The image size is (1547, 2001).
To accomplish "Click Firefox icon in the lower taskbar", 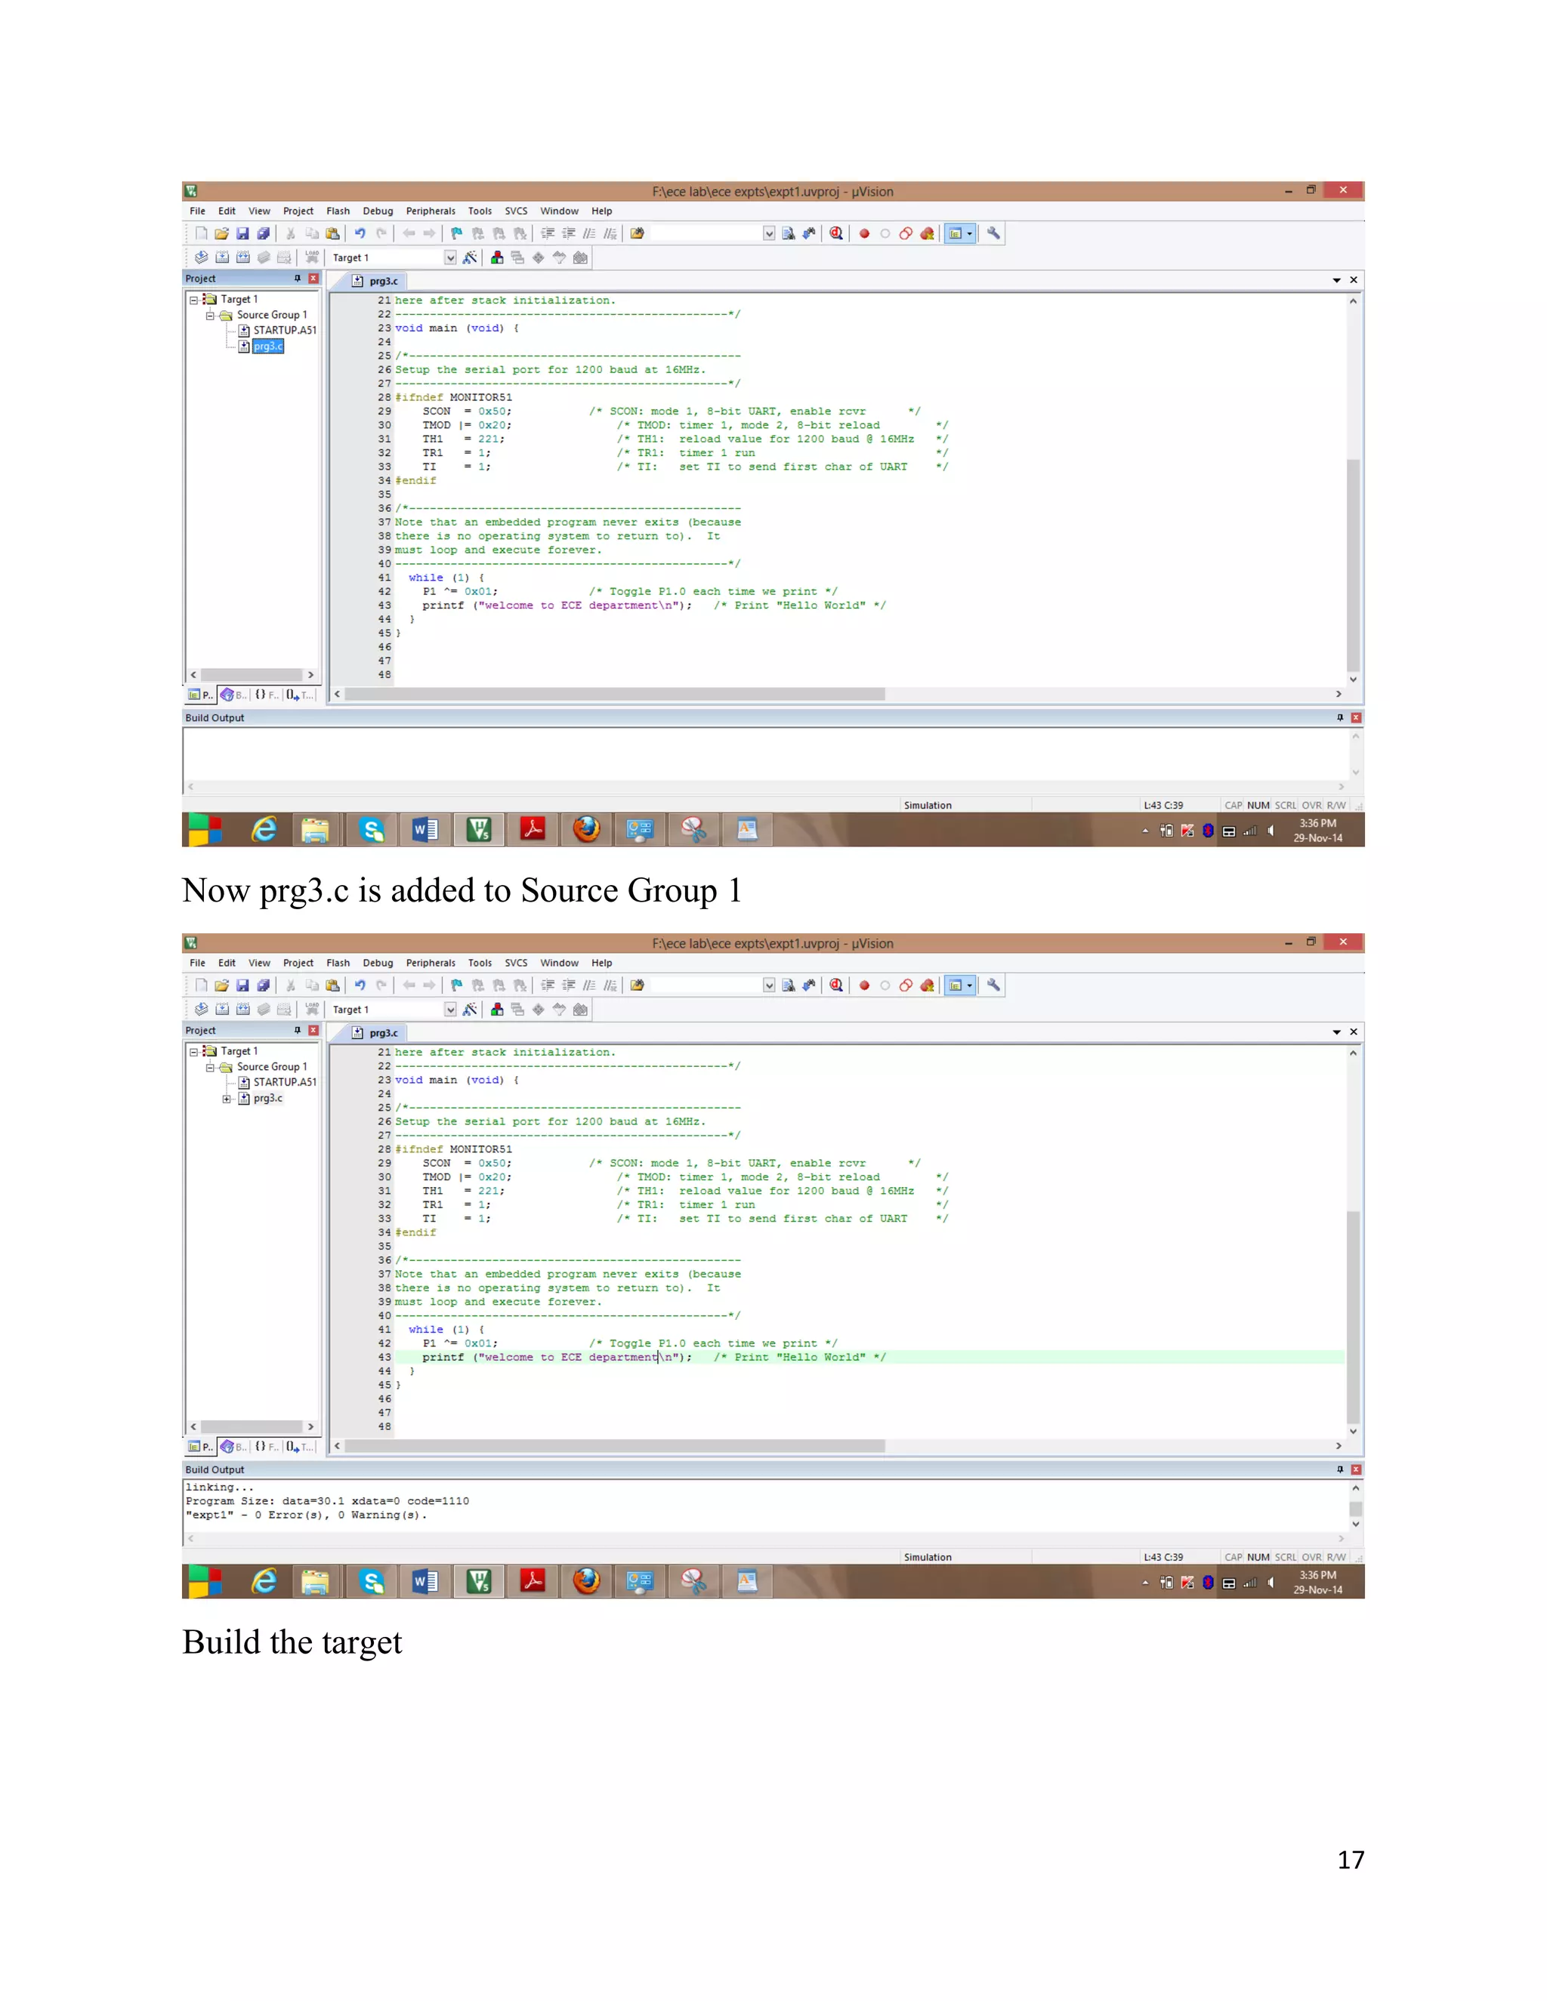I will coord(586,1581).
